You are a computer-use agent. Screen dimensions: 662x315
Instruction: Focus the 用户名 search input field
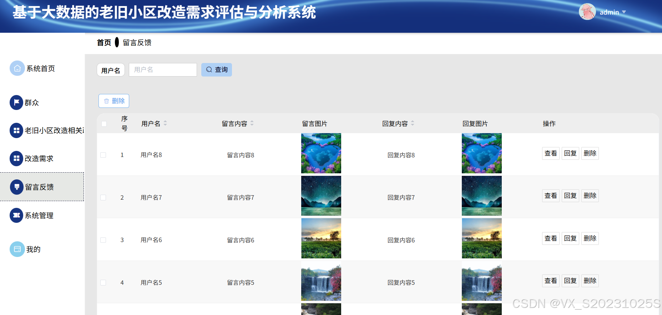coord(163,70)
